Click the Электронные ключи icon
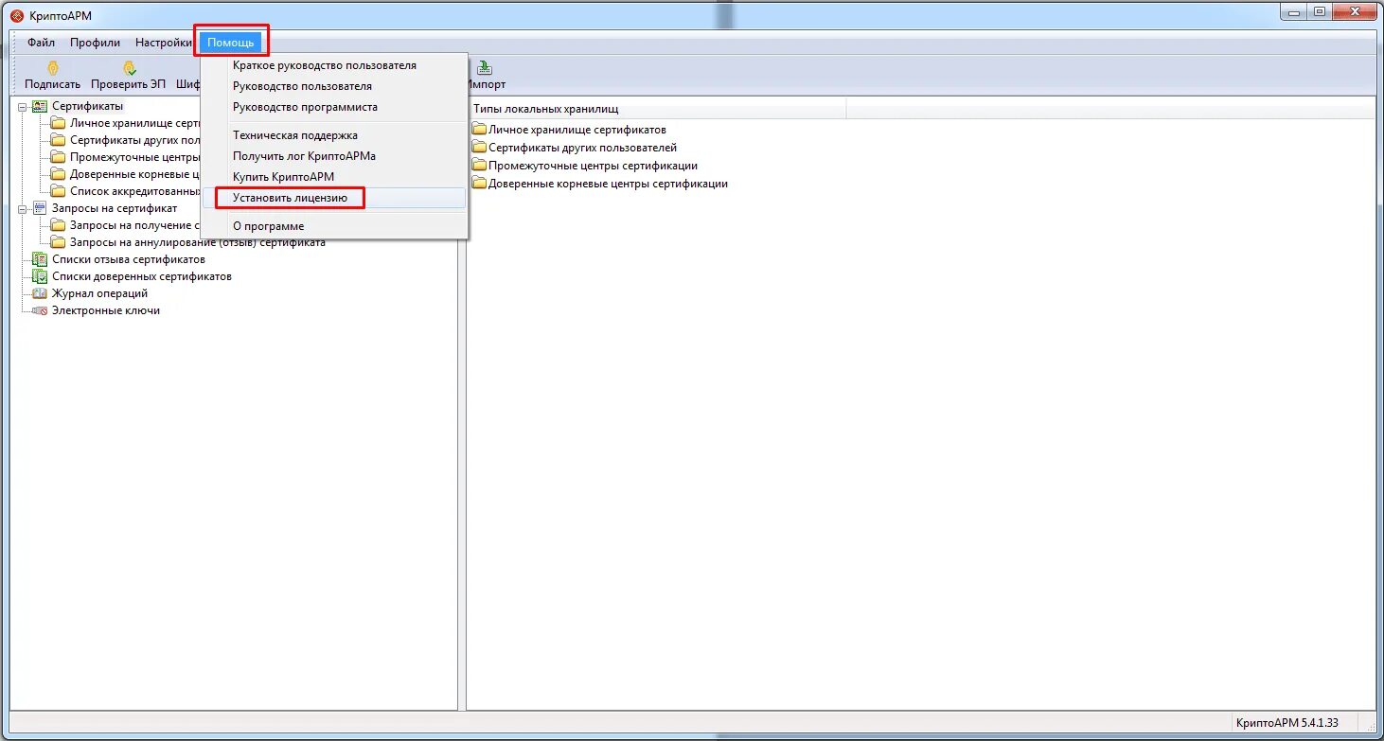The height and width of the screenshot is (741, 1384). coord(39,310)
